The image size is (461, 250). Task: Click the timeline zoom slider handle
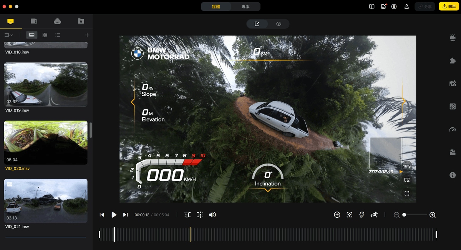pos(404,215)
